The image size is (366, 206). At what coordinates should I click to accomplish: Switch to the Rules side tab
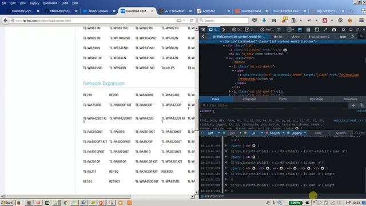pos(216,99)
